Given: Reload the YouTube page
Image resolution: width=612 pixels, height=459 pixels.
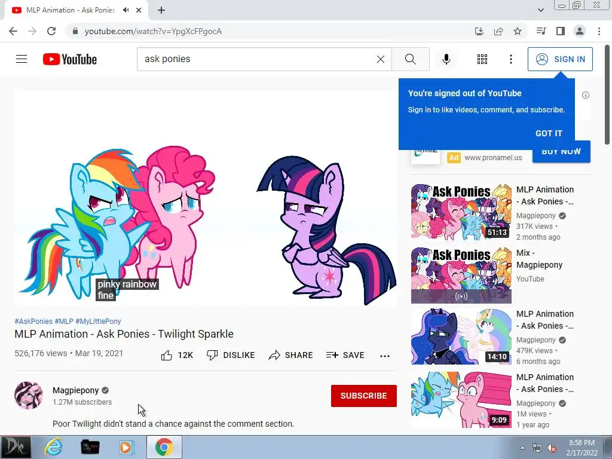Looking at the screenshot, I should point(51,31).
